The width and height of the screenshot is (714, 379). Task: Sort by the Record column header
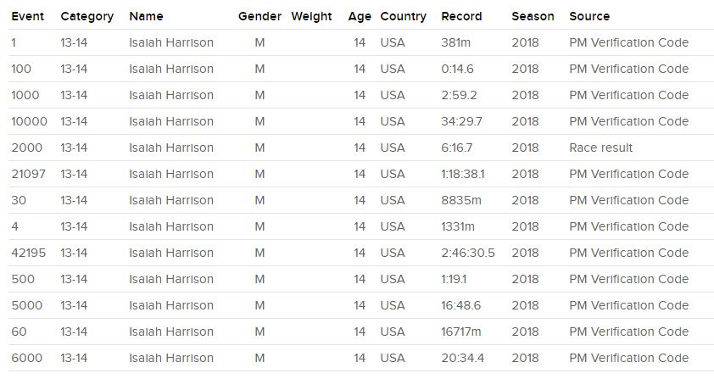(x=461, y=16)
